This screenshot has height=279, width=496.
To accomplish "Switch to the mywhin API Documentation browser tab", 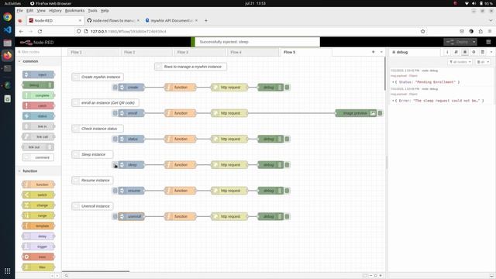I will [x=171, y=21].
